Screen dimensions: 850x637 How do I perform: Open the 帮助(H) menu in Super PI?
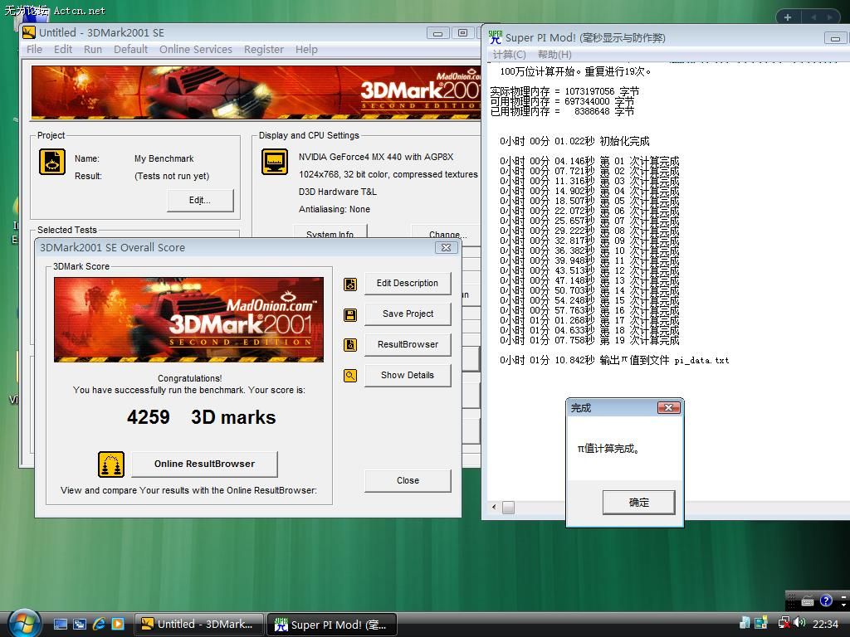click(554, 55)
